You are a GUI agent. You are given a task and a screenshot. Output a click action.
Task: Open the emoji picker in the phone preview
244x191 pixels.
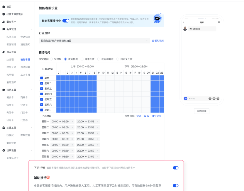214,98
